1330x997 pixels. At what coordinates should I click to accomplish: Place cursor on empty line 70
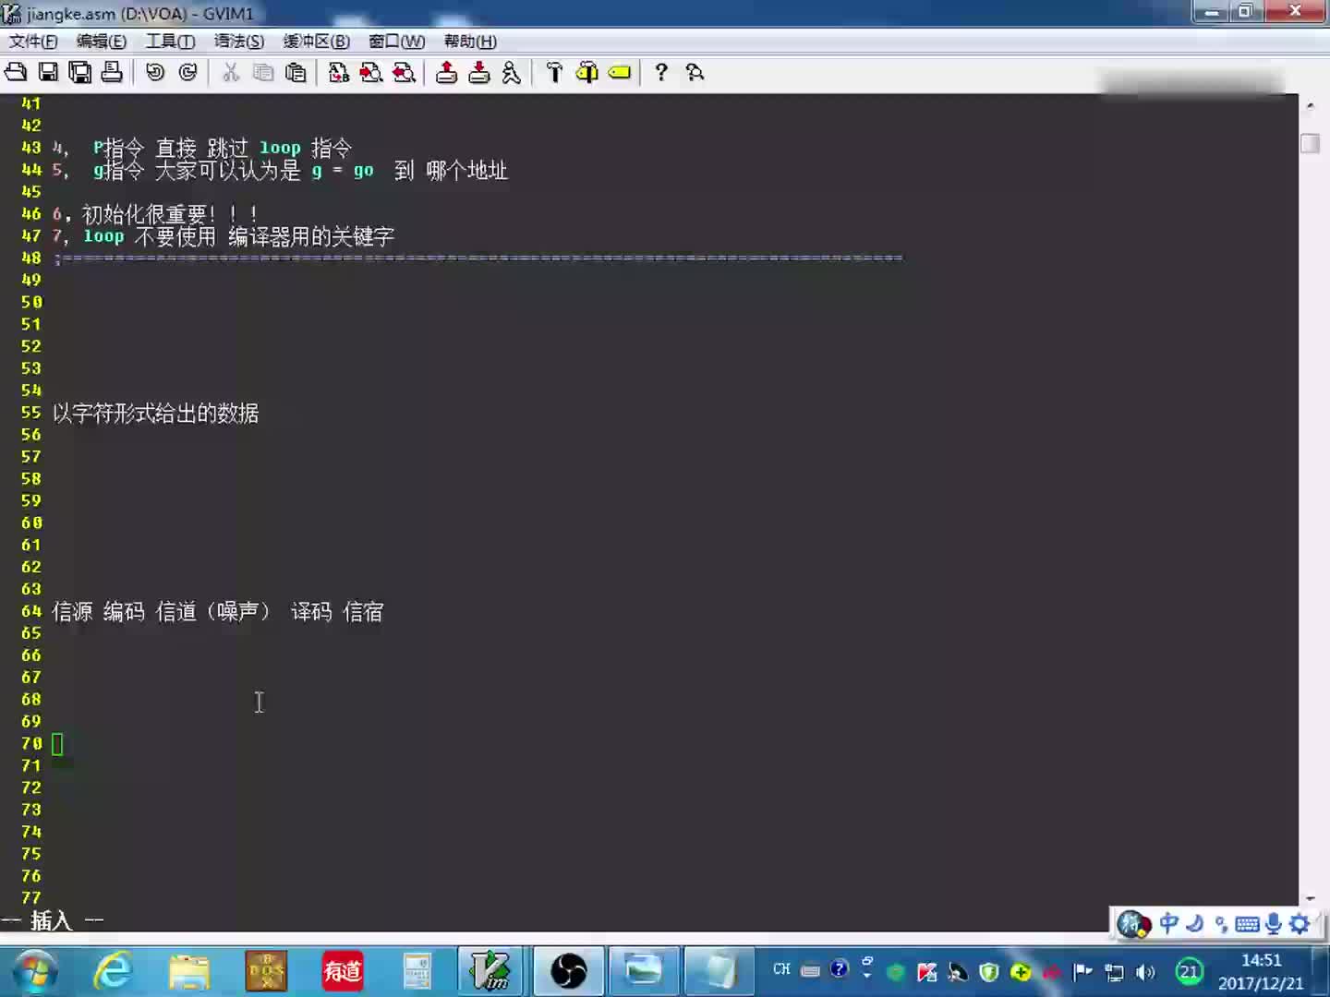57,744
